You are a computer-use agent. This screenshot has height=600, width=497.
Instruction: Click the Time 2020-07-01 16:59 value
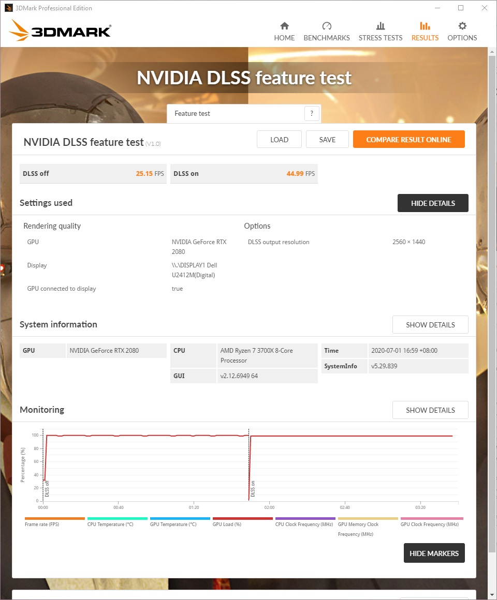tap(418, 350)
